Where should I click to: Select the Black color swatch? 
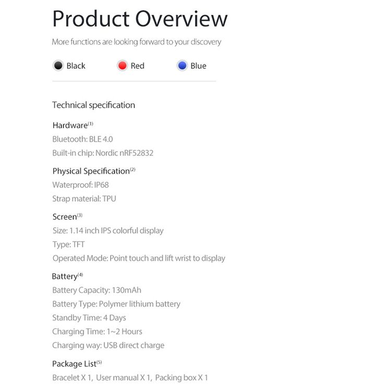pos(58,66)
